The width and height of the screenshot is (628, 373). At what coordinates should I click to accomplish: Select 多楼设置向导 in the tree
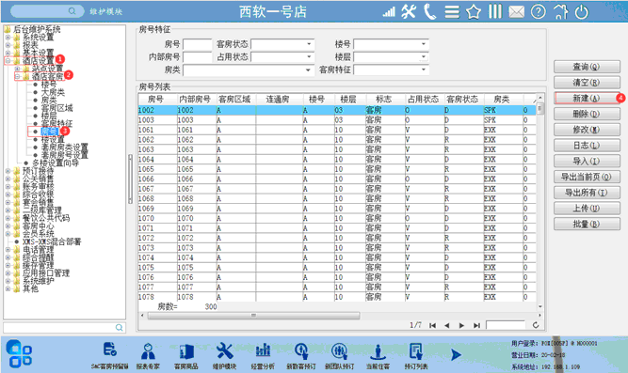(56, 163)
